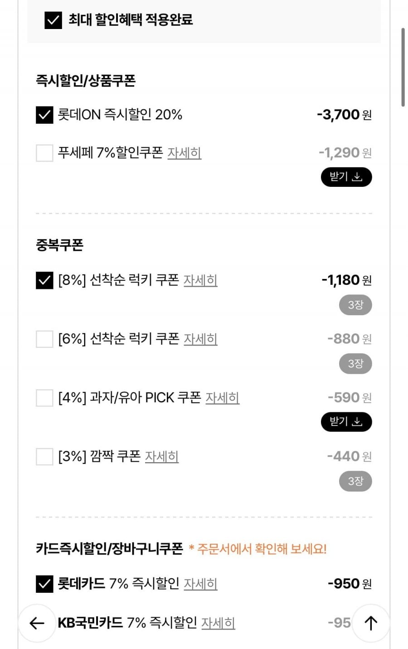Select the [6%] 선착순 럭키 쿠폰 checkbox
Image resolution: width=408 pixels, height=649 pixels.
click(44, 339)
